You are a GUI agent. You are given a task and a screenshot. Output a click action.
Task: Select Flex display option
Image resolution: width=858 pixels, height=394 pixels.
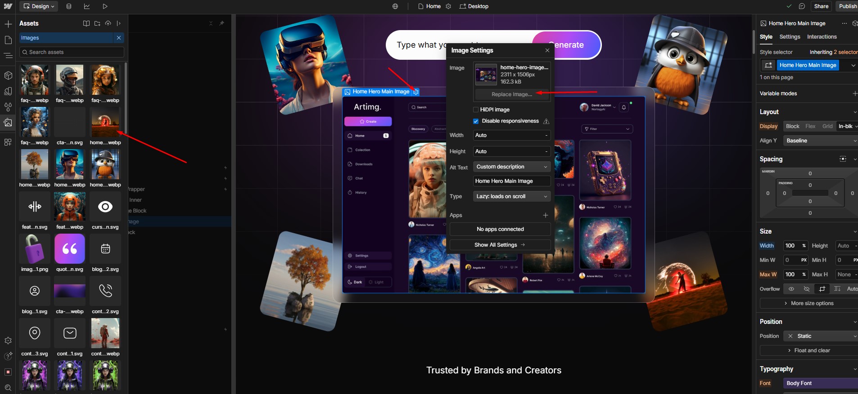point(810,126)
